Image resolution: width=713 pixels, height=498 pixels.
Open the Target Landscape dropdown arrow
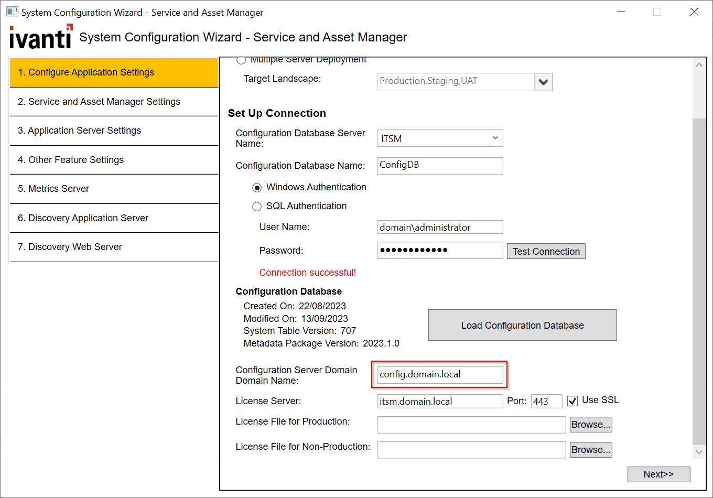tap(544, 82)
